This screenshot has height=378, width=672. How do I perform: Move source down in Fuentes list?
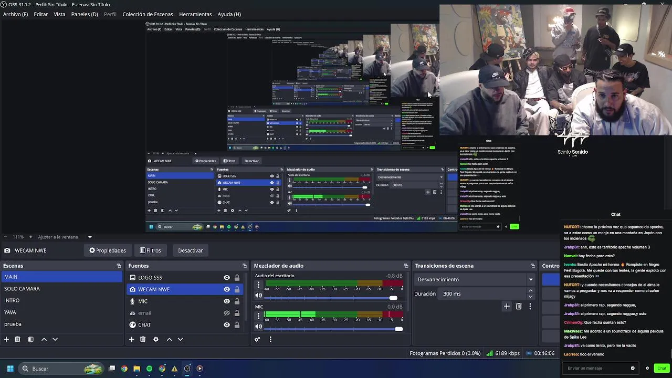point(180,340)
